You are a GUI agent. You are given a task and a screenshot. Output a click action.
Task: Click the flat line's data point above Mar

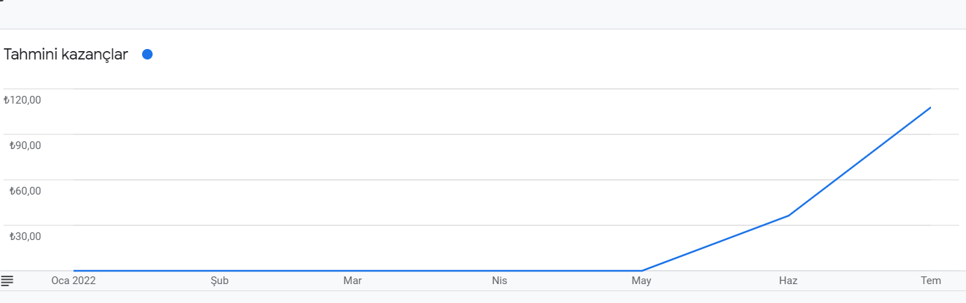coord(352,270)
